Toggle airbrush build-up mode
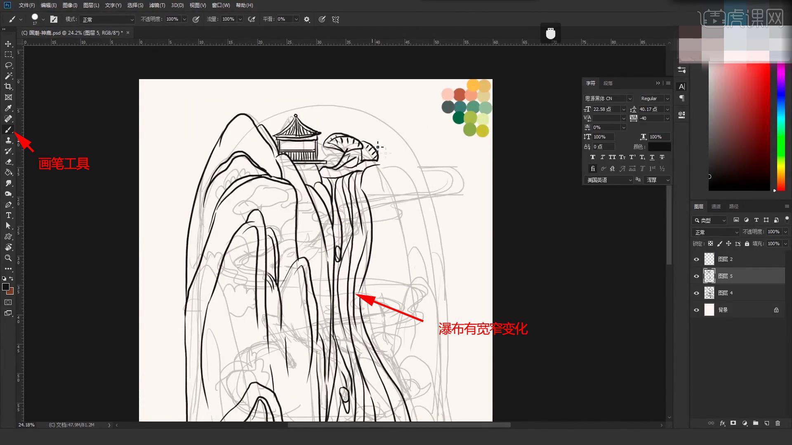Image resolution: width=792 pixels, height=445 pixels. [252, 19]
